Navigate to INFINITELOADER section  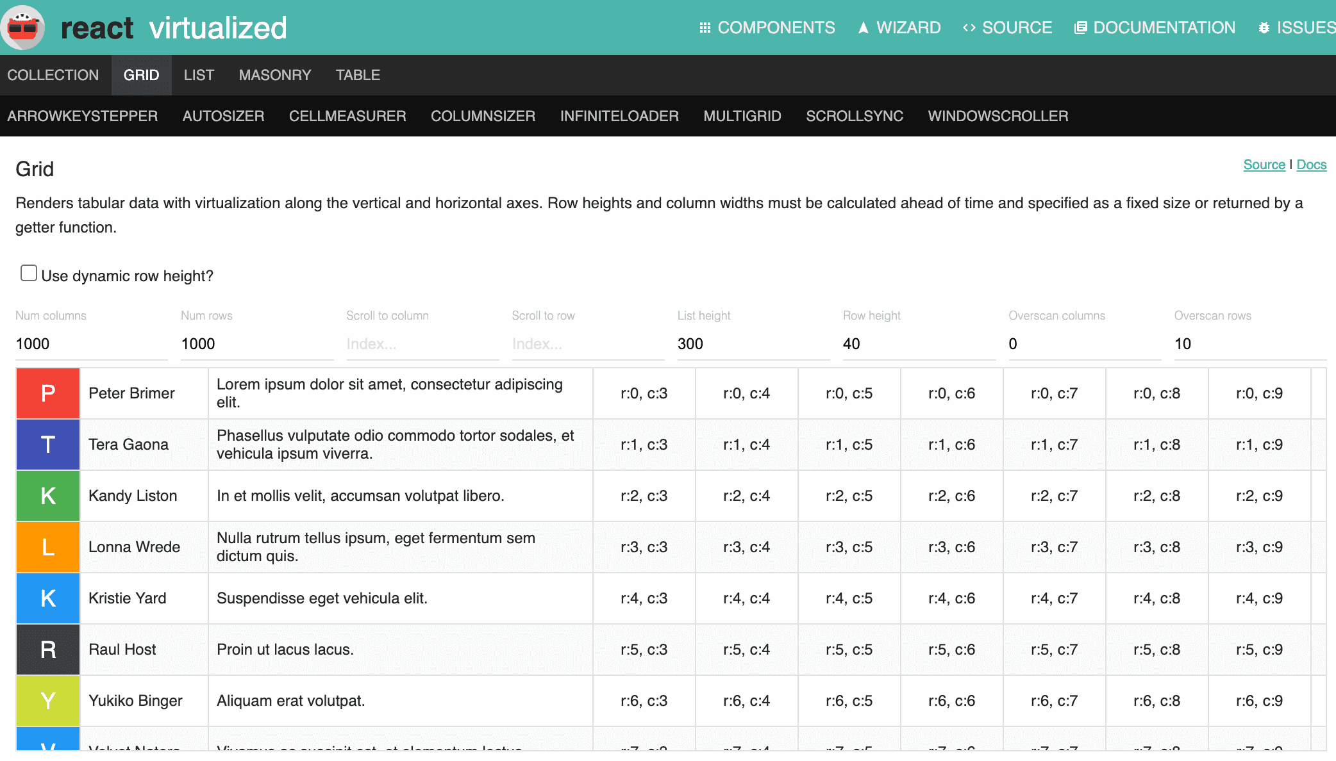click(x=619, y=117)
